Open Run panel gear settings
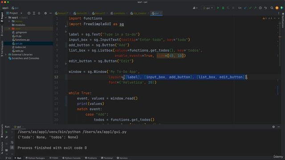 273,127
